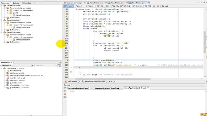Collapse the JavaApplication7 project node

click(1, 20)
